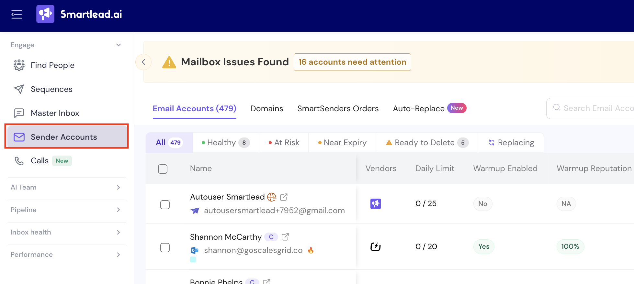
Task: Click the hamburger menu icon in header
Action: (17, 14)
